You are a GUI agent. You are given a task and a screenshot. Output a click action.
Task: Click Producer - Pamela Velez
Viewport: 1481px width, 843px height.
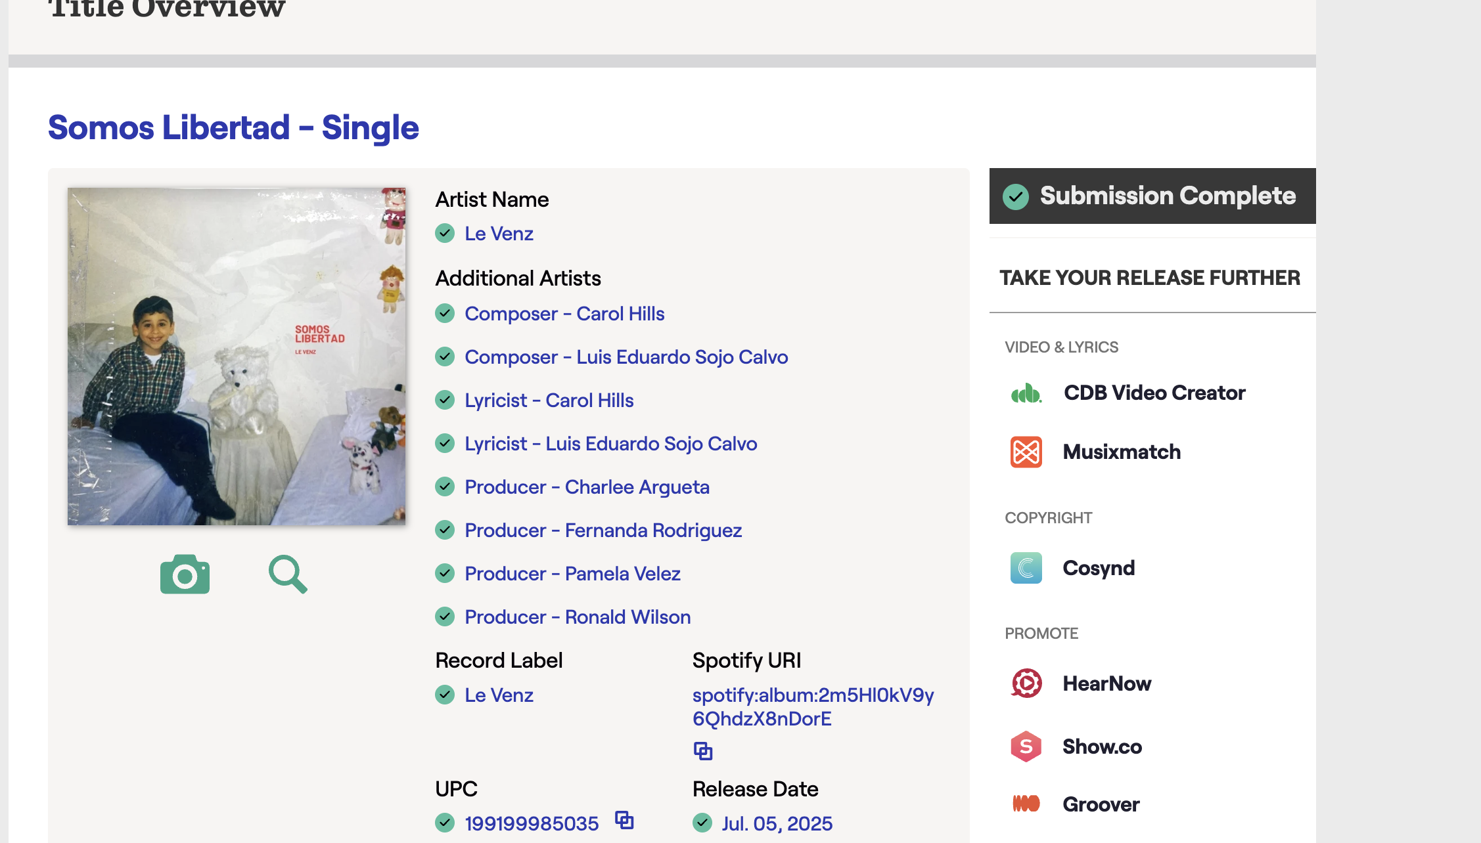click(x=572, y=574)
